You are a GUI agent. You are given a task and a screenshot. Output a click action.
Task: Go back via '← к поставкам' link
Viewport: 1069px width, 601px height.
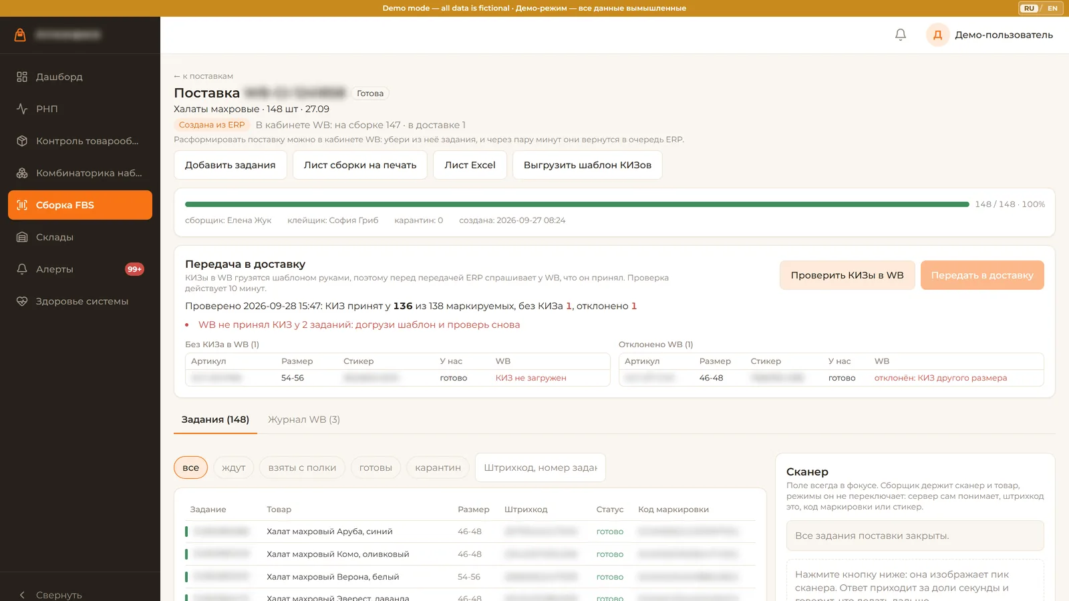tap(203, 76)
